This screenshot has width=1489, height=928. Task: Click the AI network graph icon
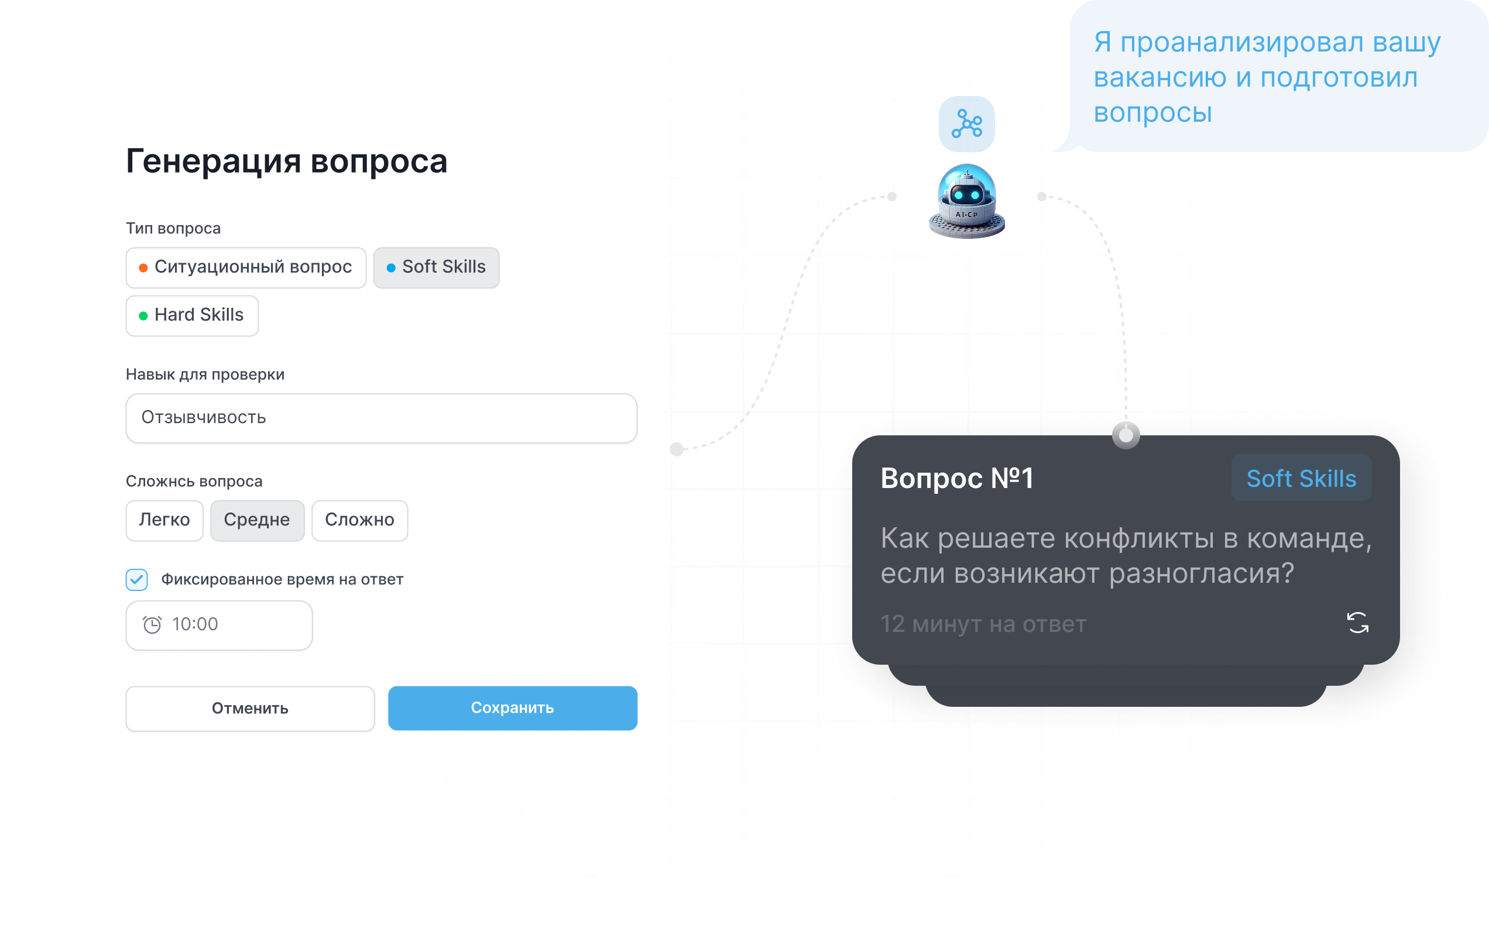point(967,123)
